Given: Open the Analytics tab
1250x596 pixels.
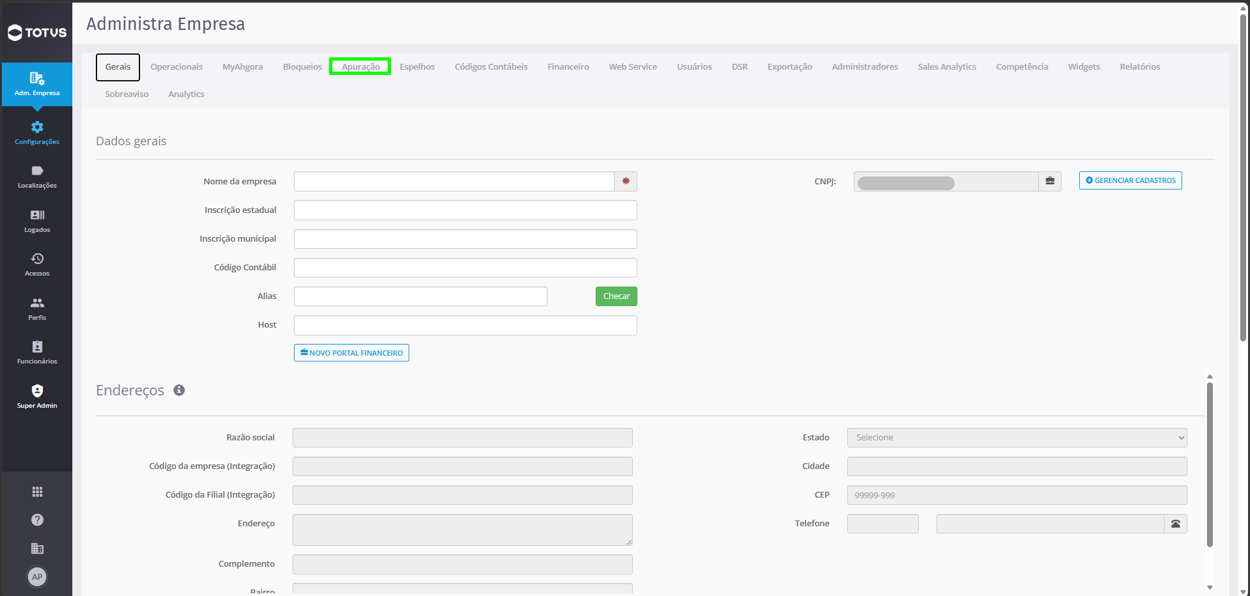Looking at the screenshot, I should point(186,94).
